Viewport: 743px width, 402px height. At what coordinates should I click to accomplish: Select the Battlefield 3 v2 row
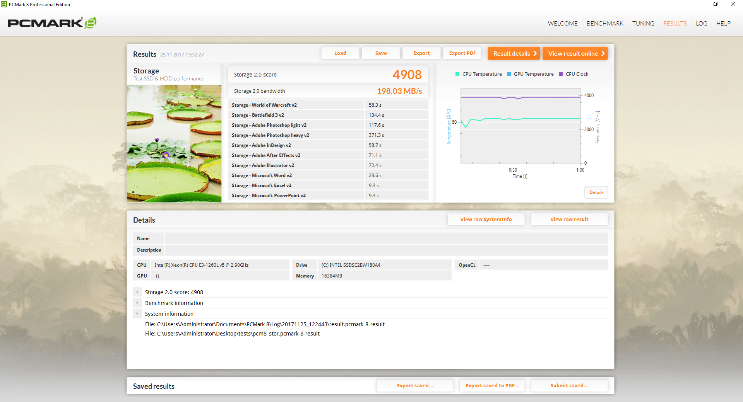coord(328,115)
